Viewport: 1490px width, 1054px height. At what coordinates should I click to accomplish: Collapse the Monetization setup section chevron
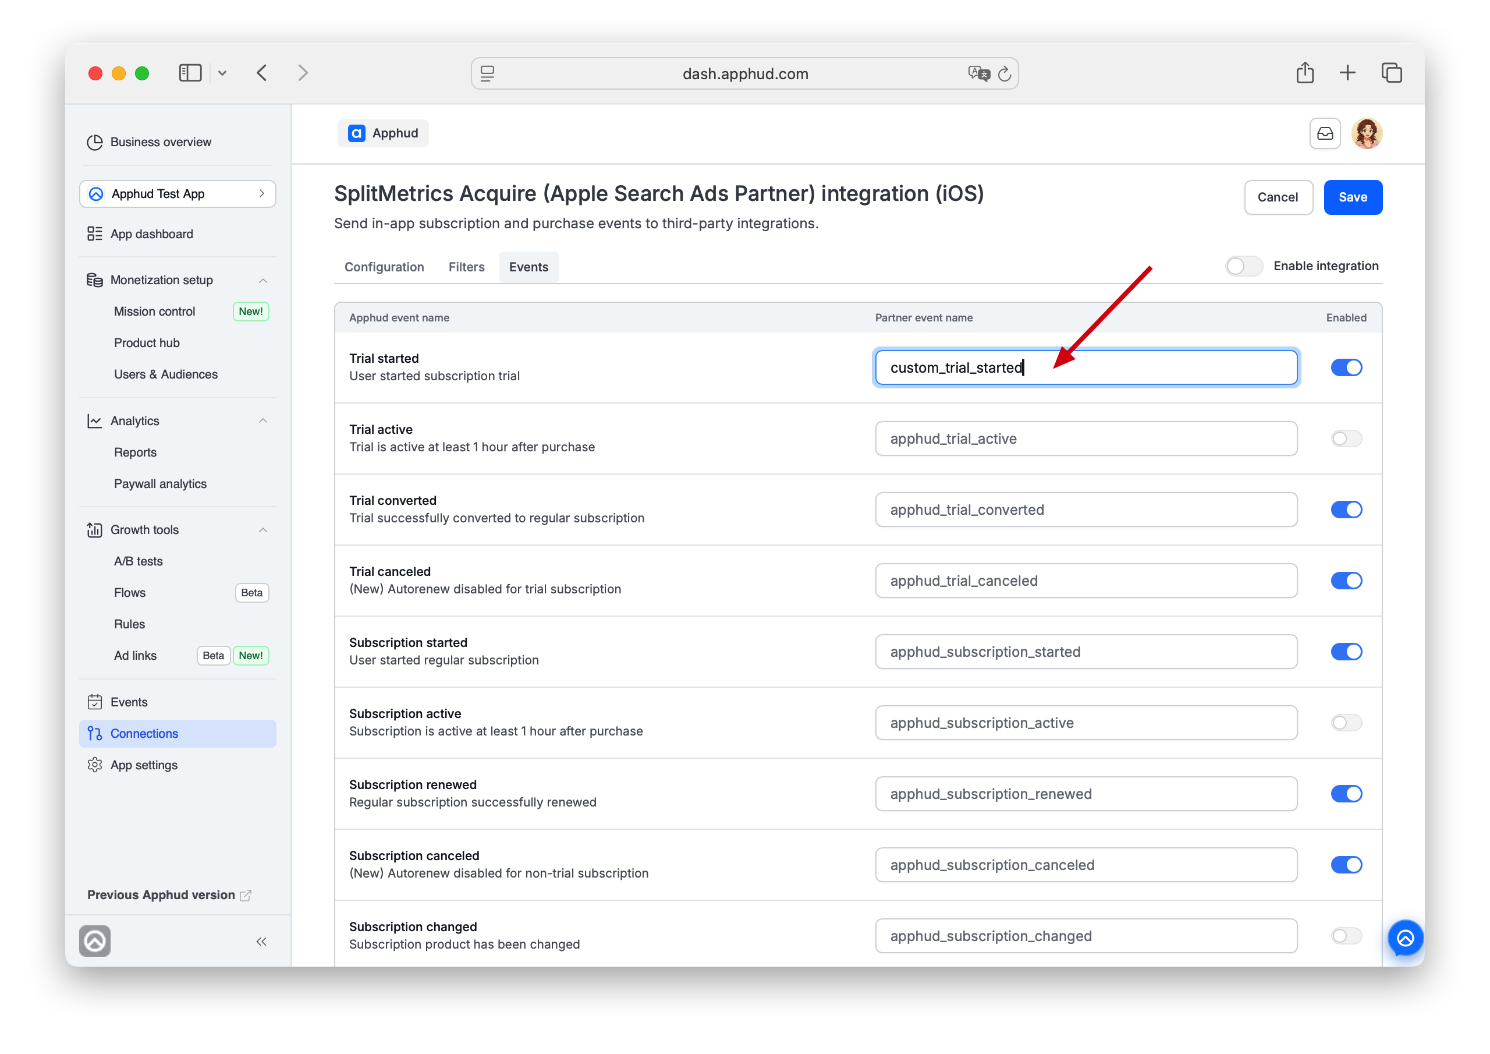(x=263, y=281)
